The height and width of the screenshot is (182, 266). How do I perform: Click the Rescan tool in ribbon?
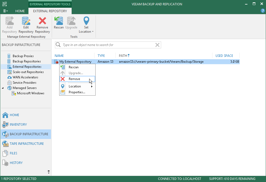click(59, 23)
